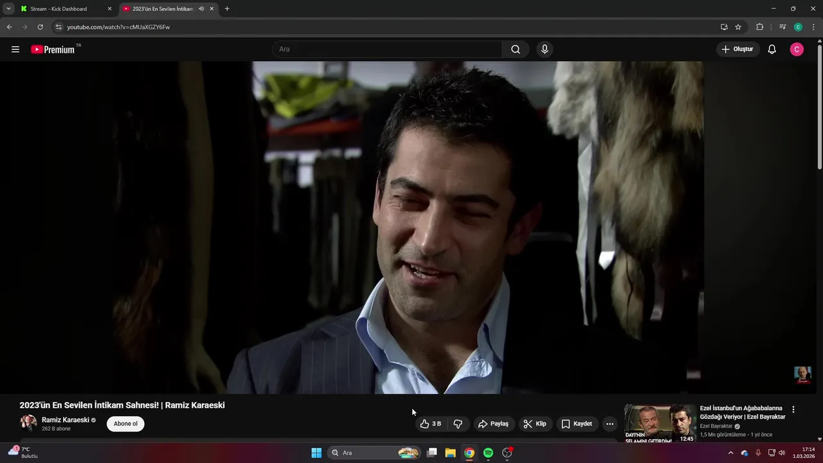Click the youtube.com address bar URL
The height and width of the screenshot is (463, 823).
pos(118,27)
